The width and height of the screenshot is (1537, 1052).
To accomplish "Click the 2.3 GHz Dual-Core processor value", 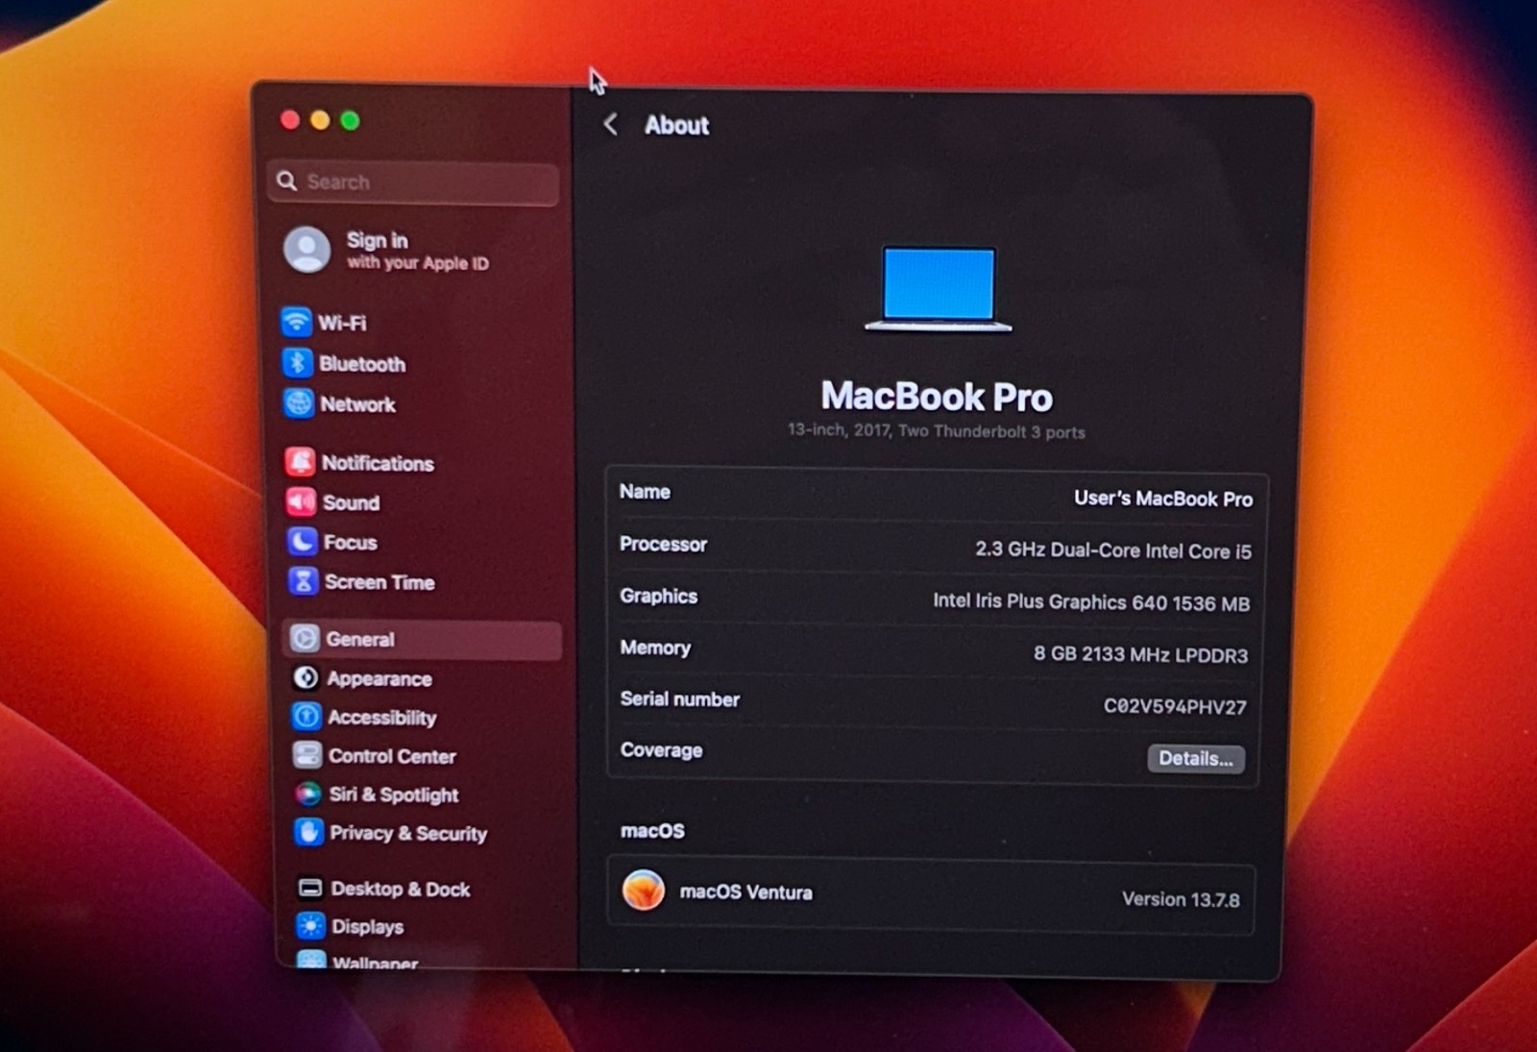I will point(1113,550).
